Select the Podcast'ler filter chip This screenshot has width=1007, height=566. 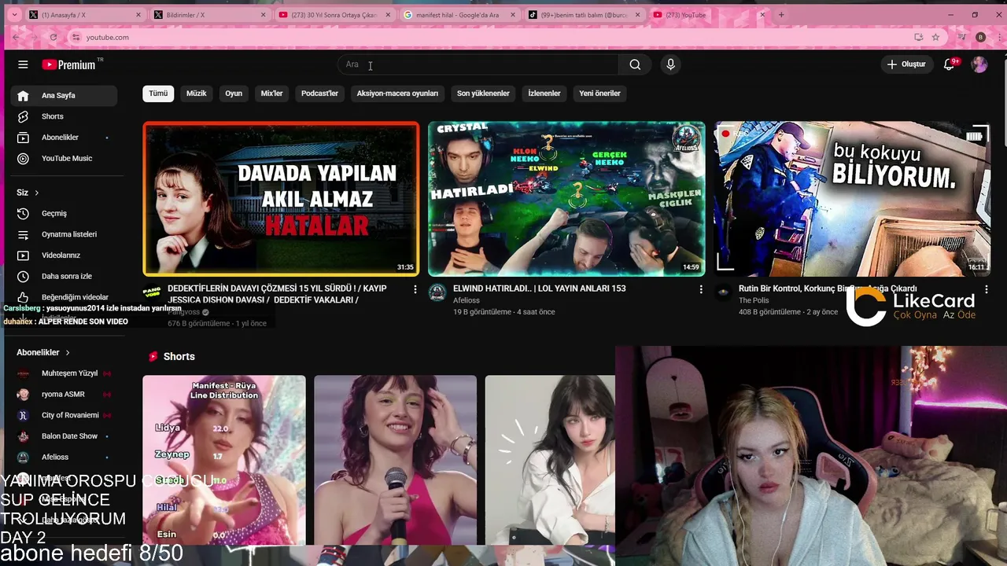tap(319, 94)
